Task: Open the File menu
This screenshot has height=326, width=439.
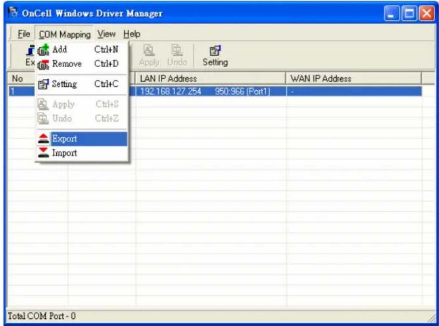Action: pyautogui.click(x=24, y=34)
